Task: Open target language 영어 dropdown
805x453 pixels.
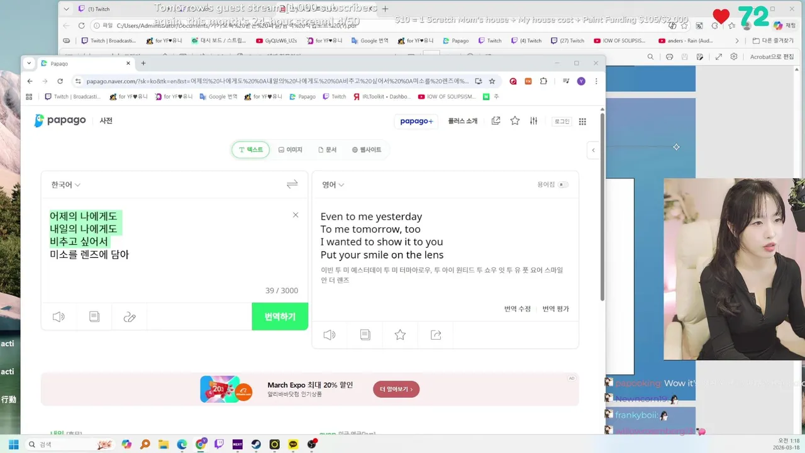Action: click(x=333, y=185)
